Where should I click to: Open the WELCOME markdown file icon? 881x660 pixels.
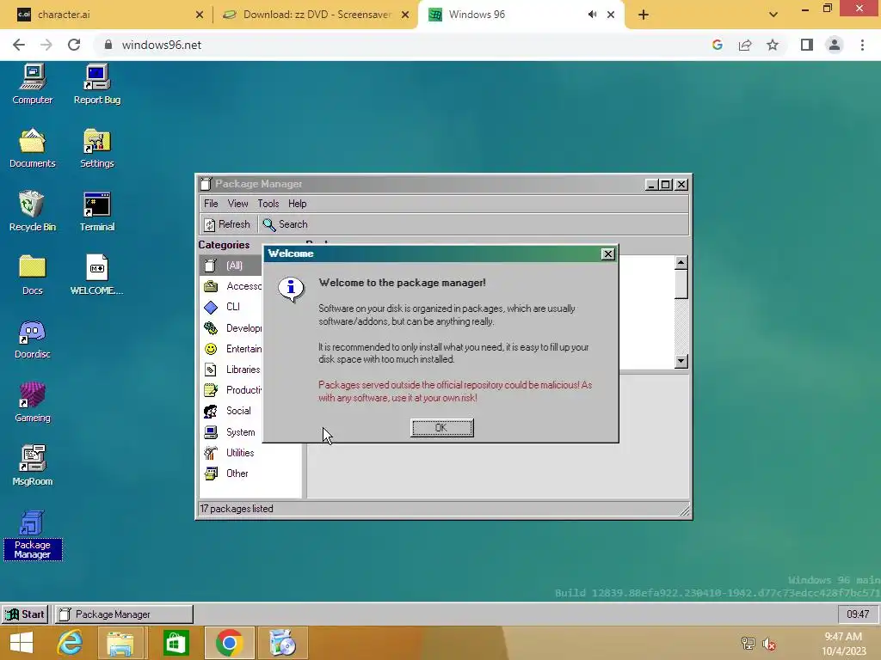coord(97,275)
